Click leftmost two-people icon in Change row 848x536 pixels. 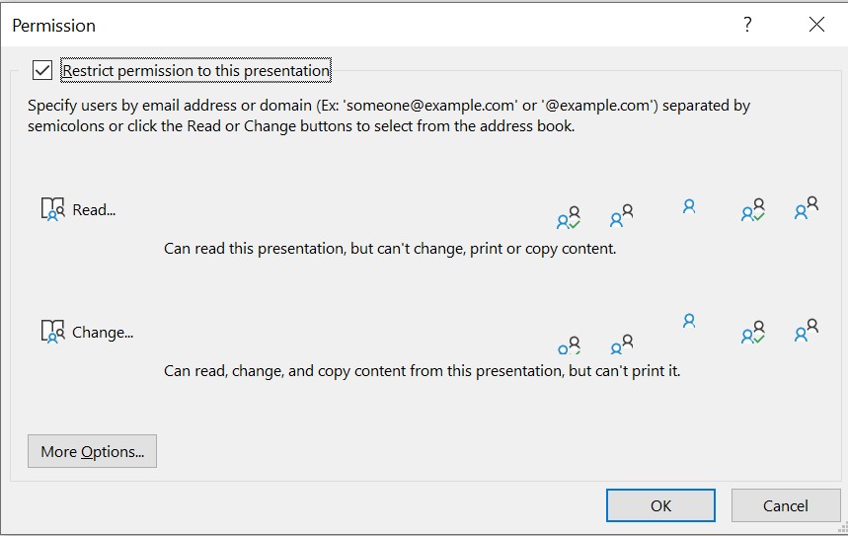coord(621,344)
